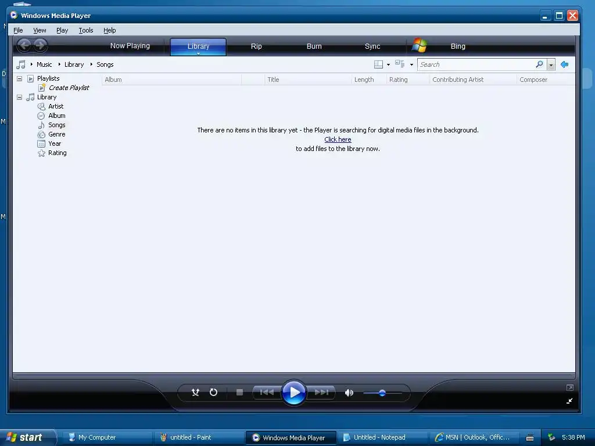Screen dimensions: 595x446
Task: Click Create Playlist text
Action: coord(69,88)
